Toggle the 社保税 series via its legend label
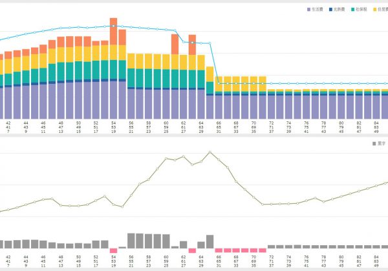This screenshot has width=388, height=271. pyautogui.click(x=361, y=10)
